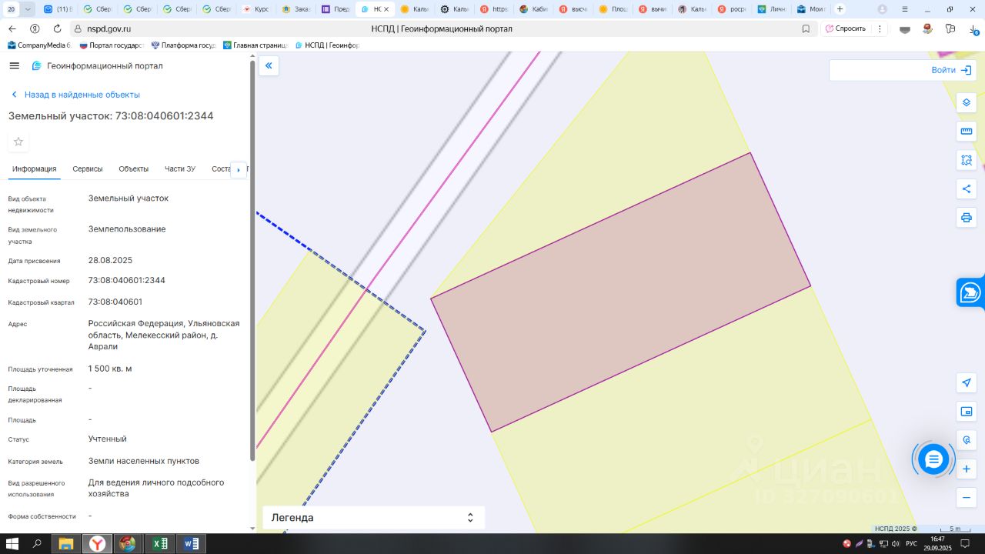Collapse the information side panel
The height and width of the screenshot is (554, 985).
click(269, 66)
